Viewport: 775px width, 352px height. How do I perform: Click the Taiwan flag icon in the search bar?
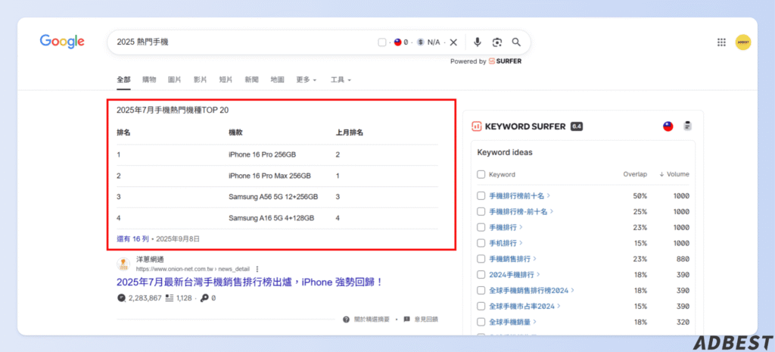(398, 42)
